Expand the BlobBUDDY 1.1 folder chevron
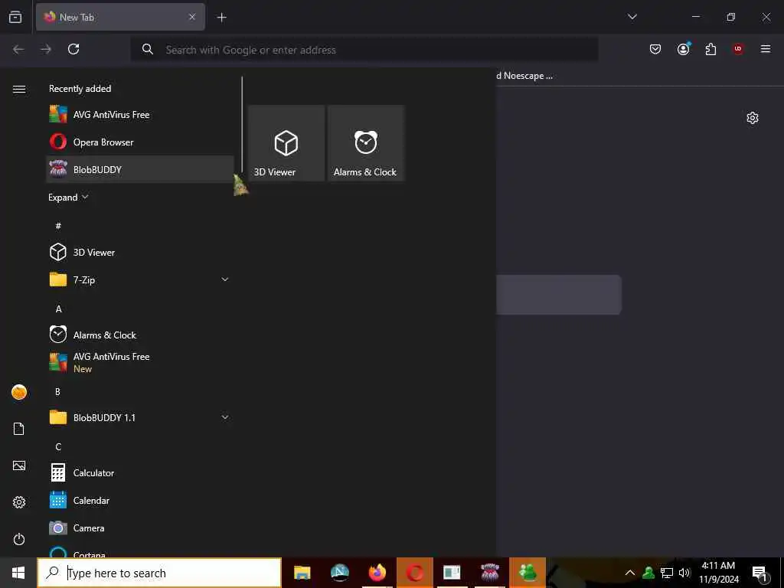Image resolution: width=784 pixels, height=588 pixels. (225, 417)
